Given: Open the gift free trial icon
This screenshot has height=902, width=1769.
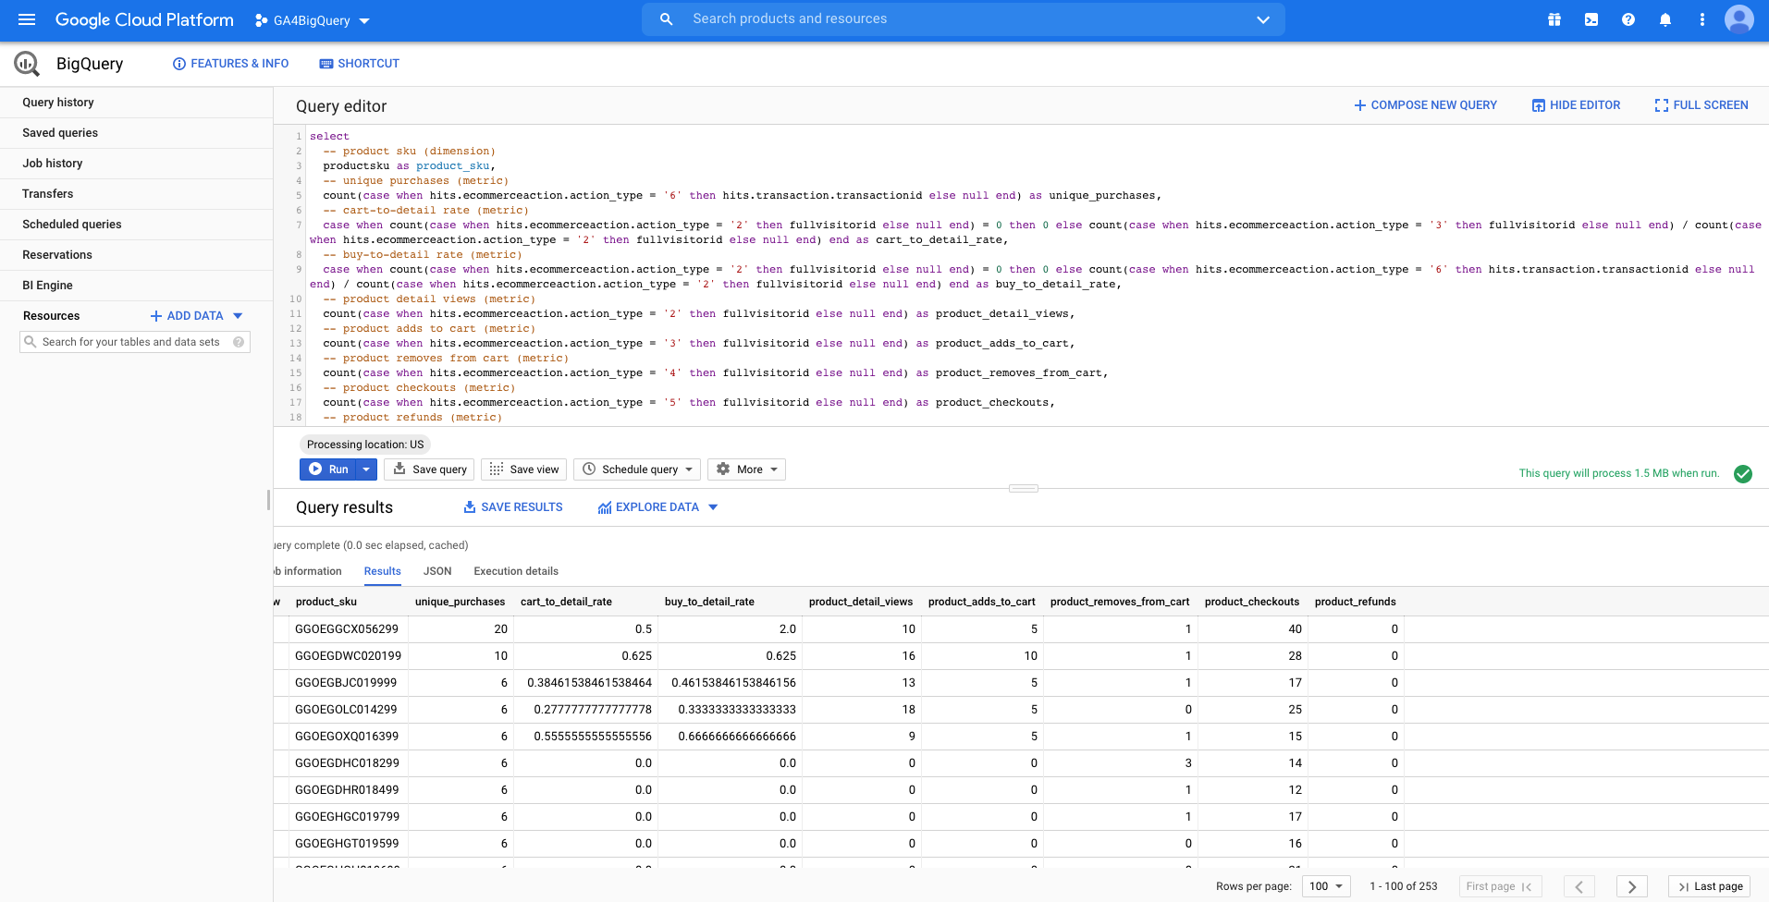Looking at the screenshot, I should [1554, 19].
